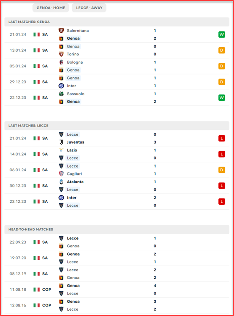The image size is (234, 316).
Task: Open the 22.09.23 head-to-head match row
Action: pyautogui.click(x=117, y=242)
